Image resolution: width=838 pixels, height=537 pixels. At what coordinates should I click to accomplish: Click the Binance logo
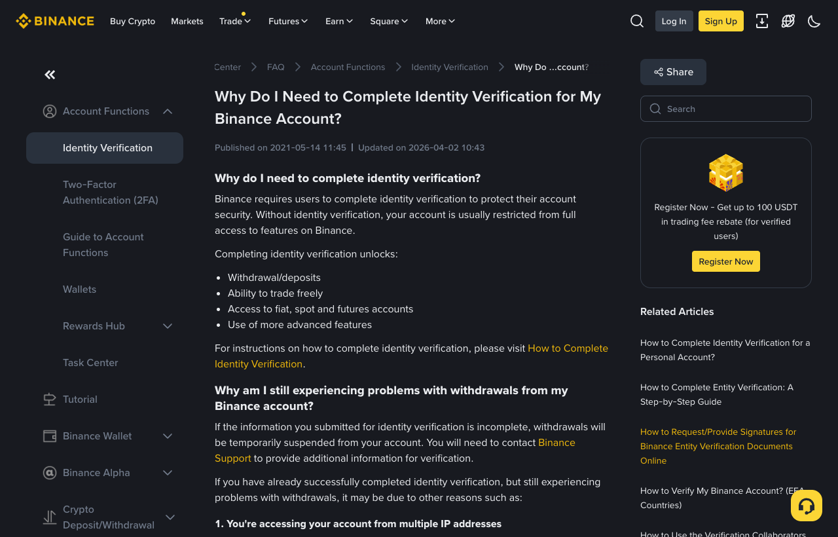point(55,21)
